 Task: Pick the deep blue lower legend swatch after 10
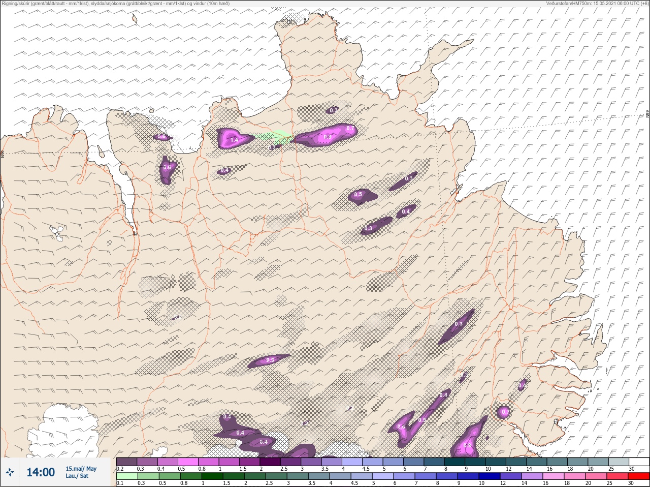(x=491, y=476)
